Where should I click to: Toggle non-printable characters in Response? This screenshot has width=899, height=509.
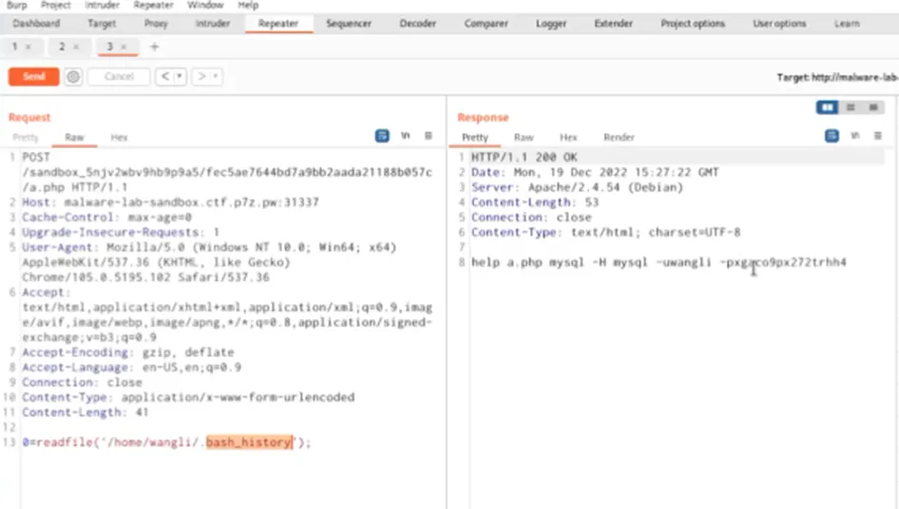point(855,136)
